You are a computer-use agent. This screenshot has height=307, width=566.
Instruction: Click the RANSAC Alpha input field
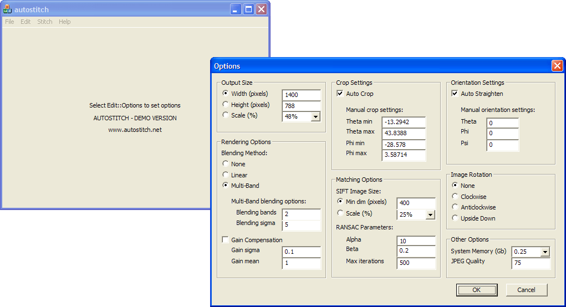(416, 241)
